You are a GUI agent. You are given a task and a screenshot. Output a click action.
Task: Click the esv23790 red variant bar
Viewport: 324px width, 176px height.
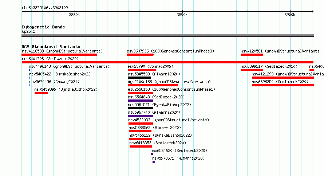pyautogui.click(x=142, y=70)
